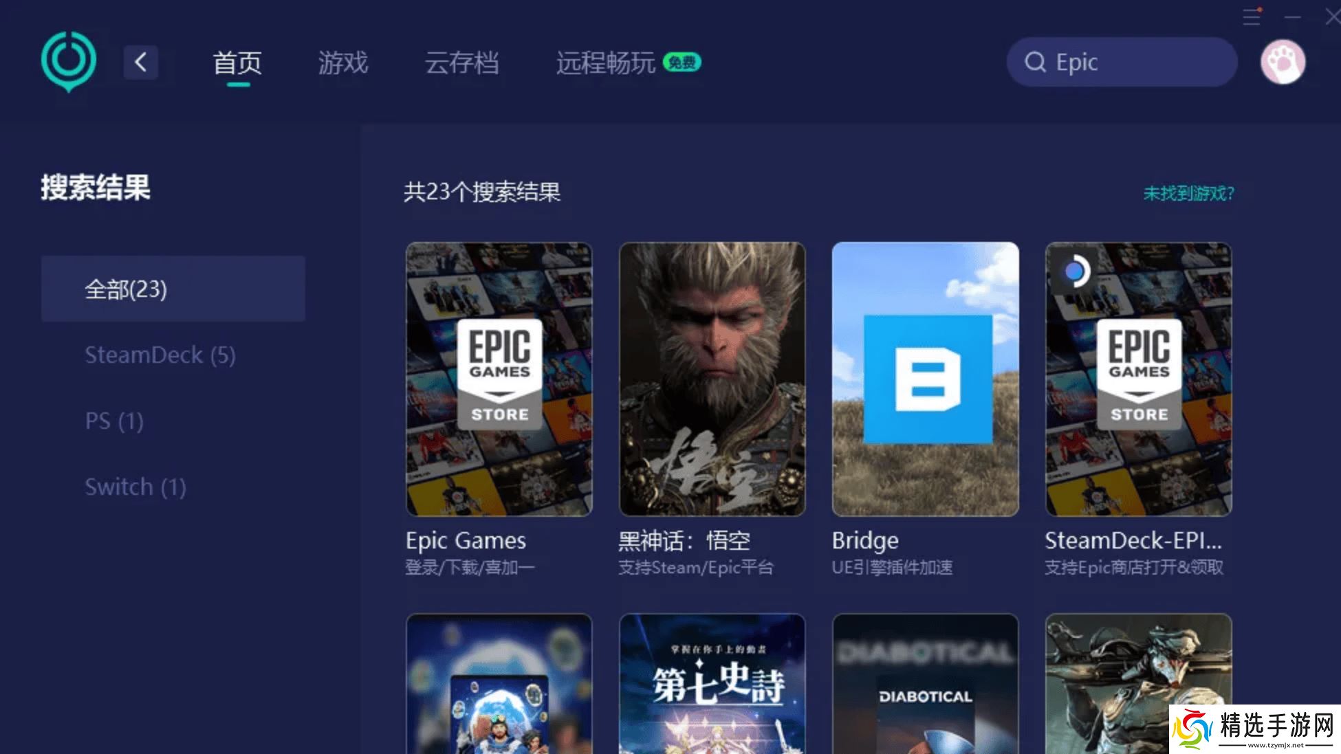Click the 未找到游戏? link
This screenshot has height=754, width=1341.
click(x=1188, y=193)
